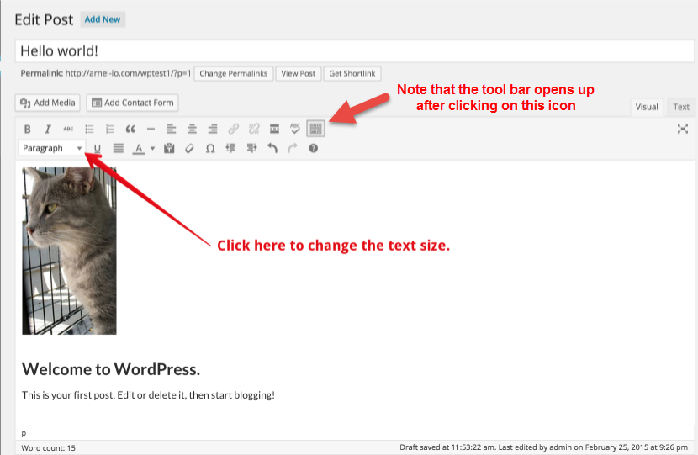Toggle bold formatting
Image resolution: width=698 pixels, height=455 pixels.
(x=27, y=130)
